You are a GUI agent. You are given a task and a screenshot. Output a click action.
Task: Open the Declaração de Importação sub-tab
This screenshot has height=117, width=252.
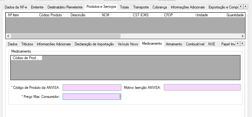[x=94, y=44]
